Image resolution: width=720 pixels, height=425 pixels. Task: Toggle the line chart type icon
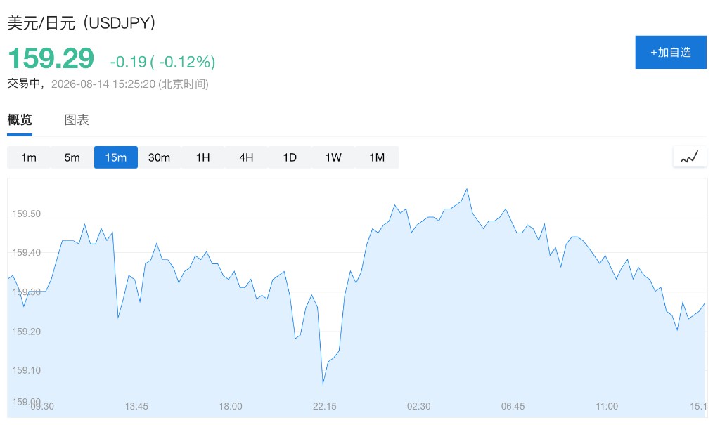pyautogui.click(x=690, y=157)
